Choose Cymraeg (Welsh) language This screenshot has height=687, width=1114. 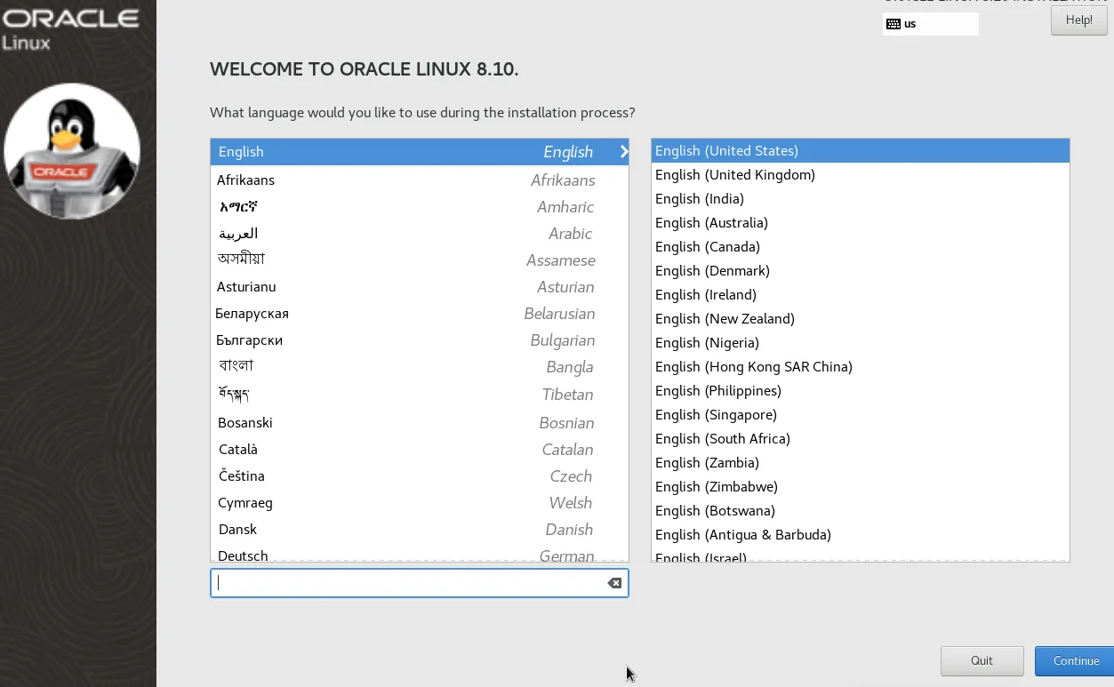(420, 502)
